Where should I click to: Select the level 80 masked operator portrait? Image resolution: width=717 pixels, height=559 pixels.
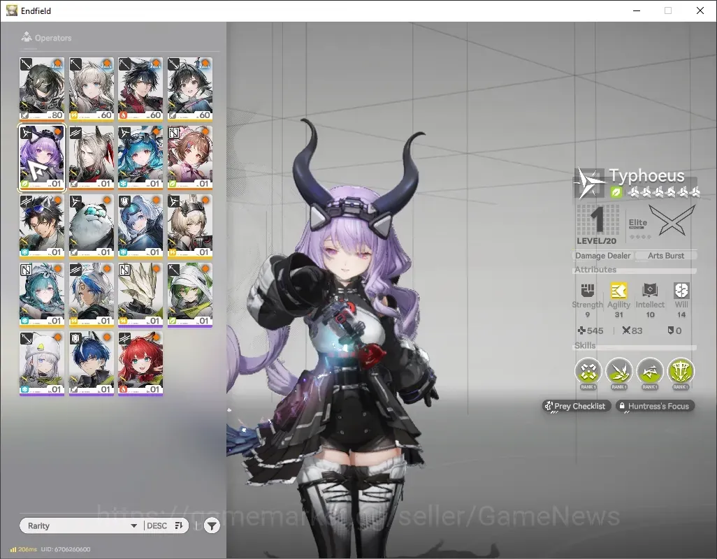(42, 89)
